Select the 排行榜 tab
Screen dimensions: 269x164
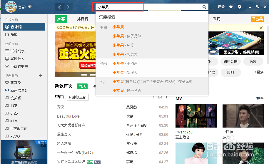83,19
